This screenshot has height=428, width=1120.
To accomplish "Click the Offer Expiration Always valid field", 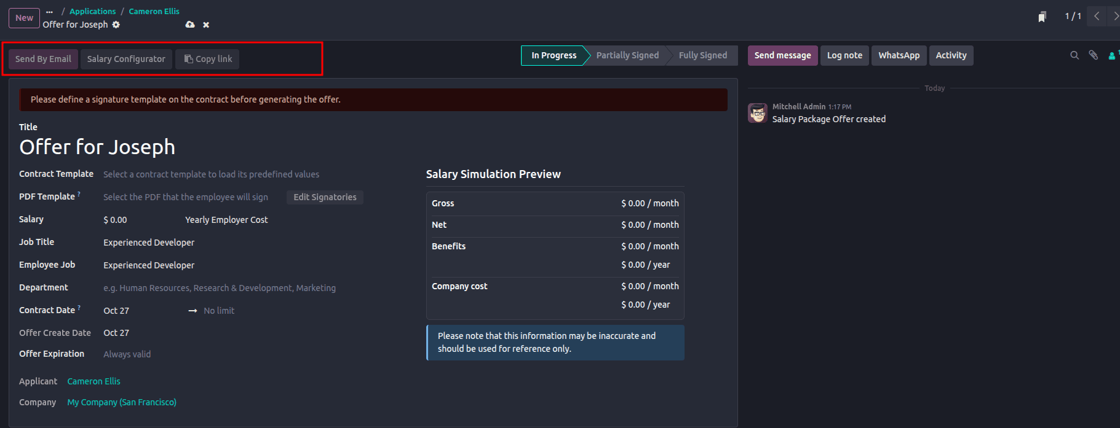I will click(x=127, y=354).
